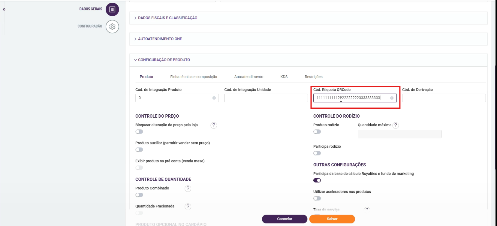497x226 pixels.
Task: Click the Dados Gerais list icon
Action: coord(112,10)
